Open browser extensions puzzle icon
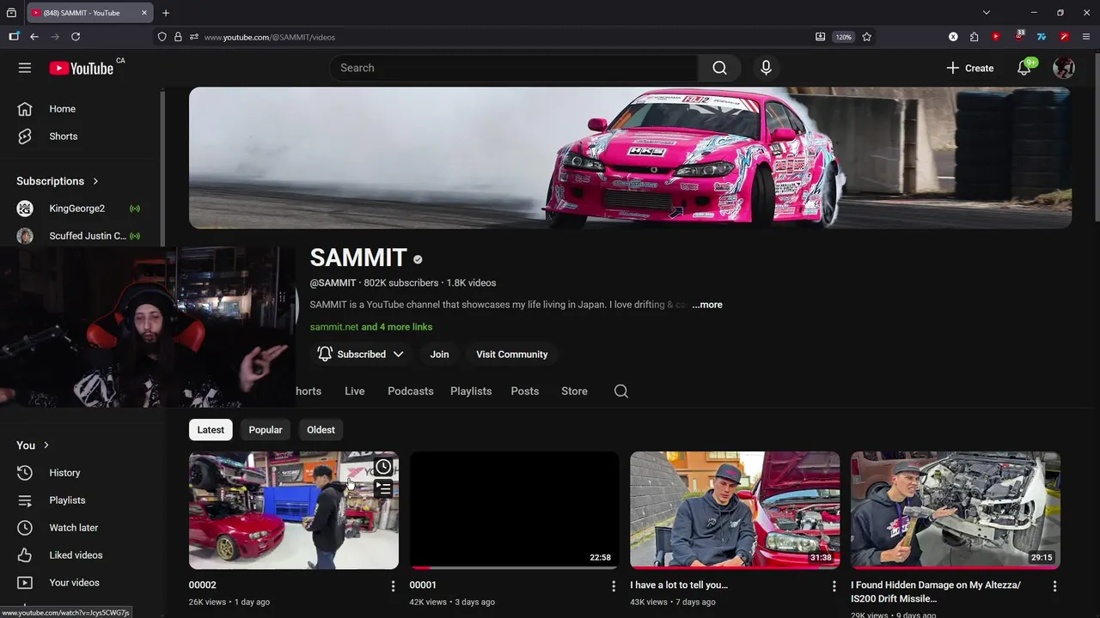The height and width of the screenshot is (618, 1100). coord(974,37)
